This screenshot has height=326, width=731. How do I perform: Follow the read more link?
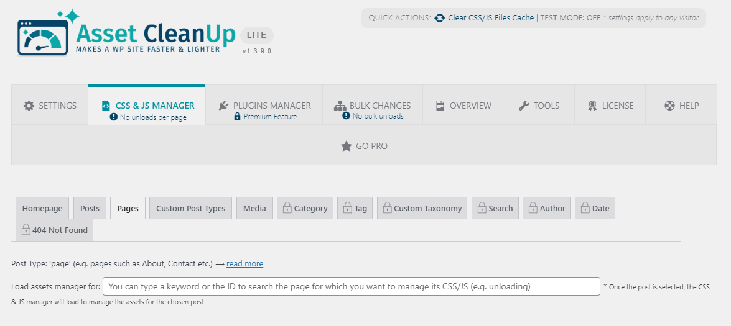pyautogui.click(x=244, y=264)
